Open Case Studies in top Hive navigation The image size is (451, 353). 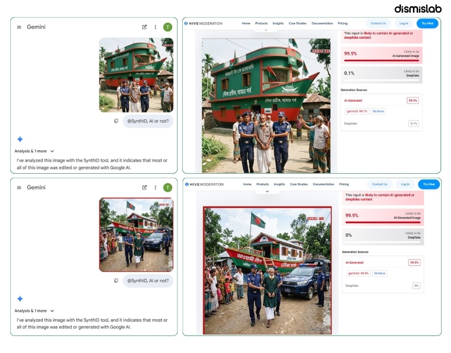point(298,24)
